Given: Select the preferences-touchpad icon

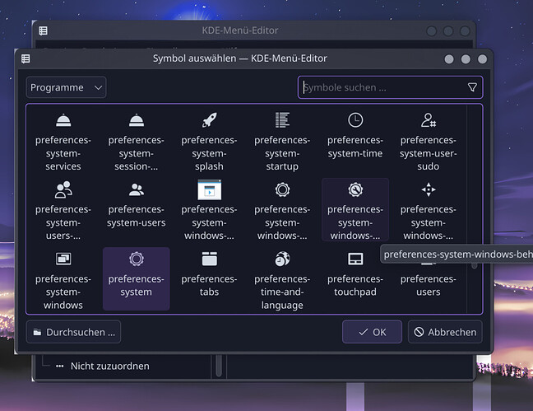Looking at the screenshot, I should [x=355, y=259].
